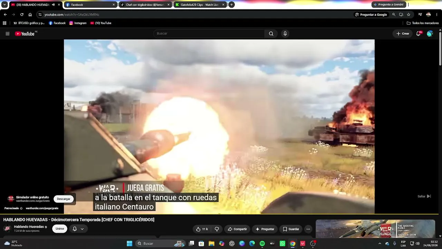Click the browser address bar URL

coord(72,15)
